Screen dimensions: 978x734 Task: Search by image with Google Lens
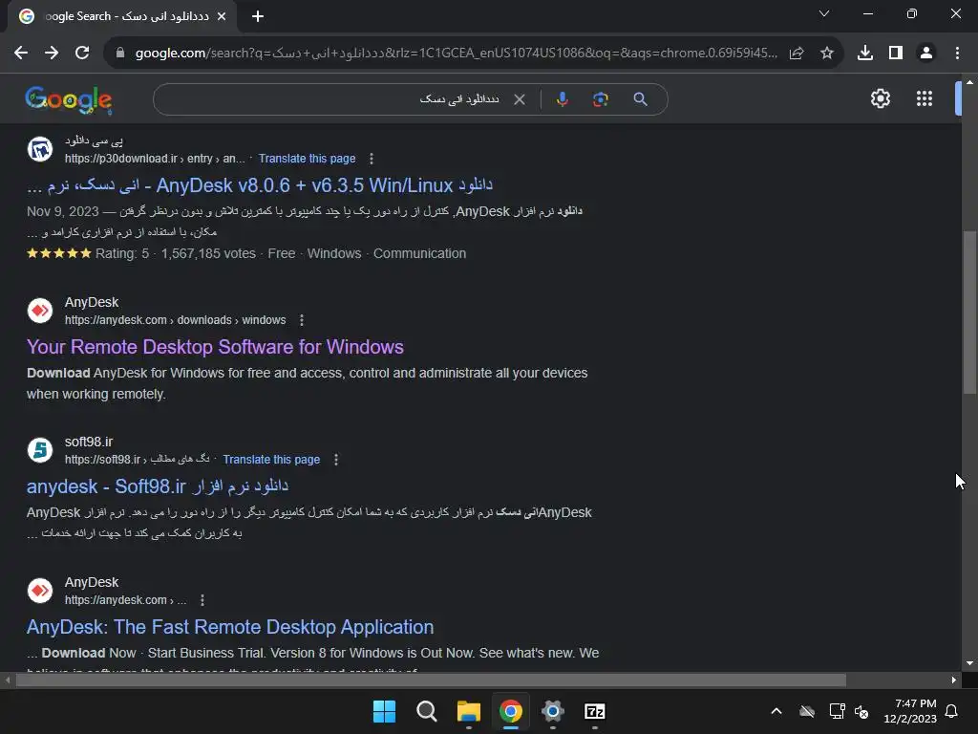point(600,99)
